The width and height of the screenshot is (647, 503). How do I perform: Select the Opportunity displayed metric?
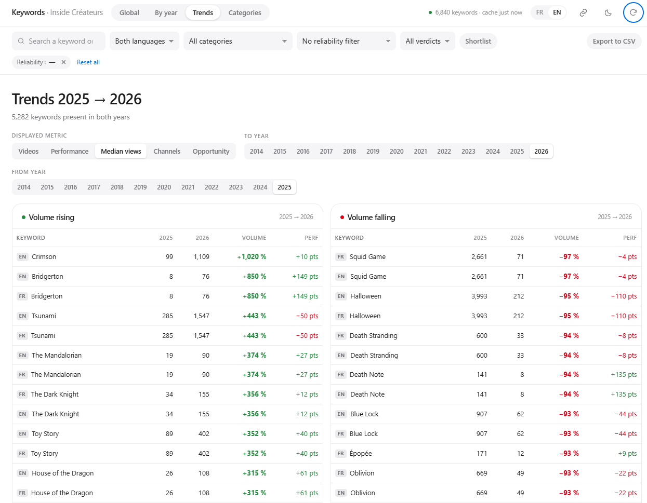(x=211, y=151)
